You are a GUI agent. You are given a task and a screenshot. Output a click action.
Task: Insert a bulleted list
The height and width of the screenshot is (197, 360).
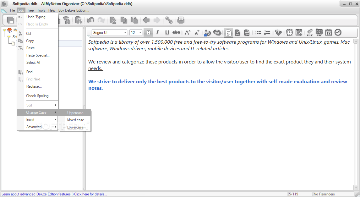click(x=258, y=33)
